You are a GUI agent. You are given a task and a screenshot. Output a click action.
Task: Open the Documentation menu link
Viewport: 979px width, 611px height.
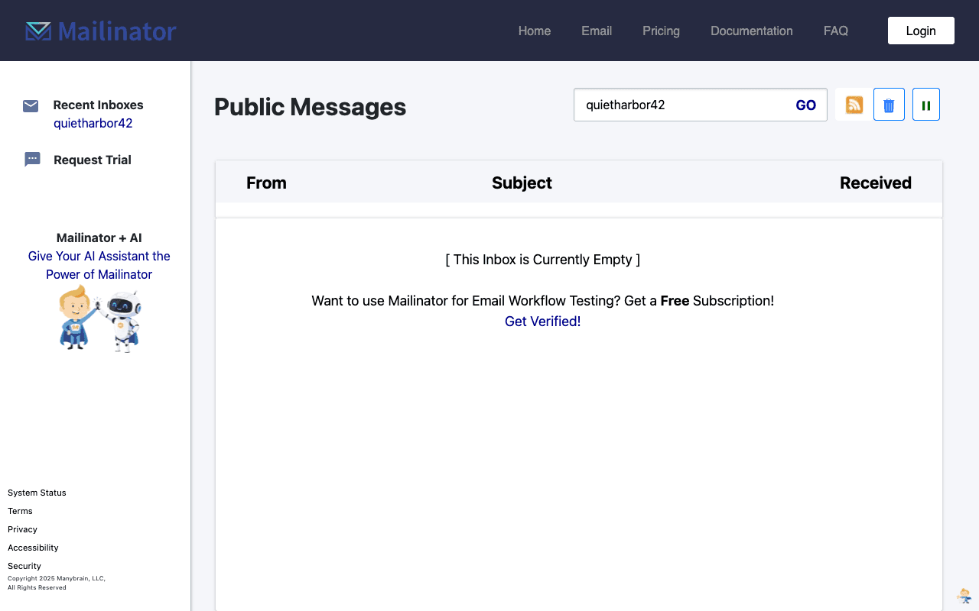(x=752, y=31)
